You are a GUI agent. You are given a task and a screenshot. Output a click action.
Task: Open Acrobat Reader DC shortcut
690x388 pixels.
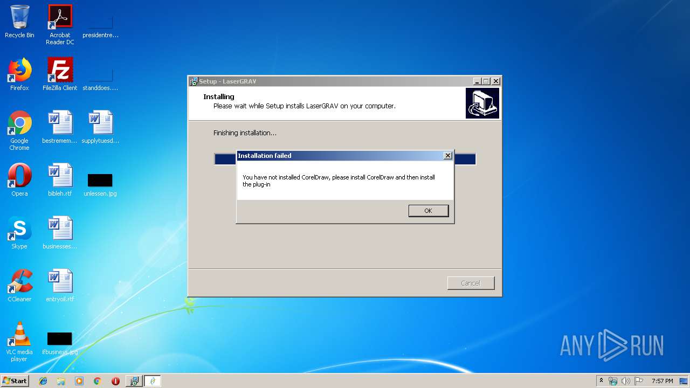click(60, 25)
